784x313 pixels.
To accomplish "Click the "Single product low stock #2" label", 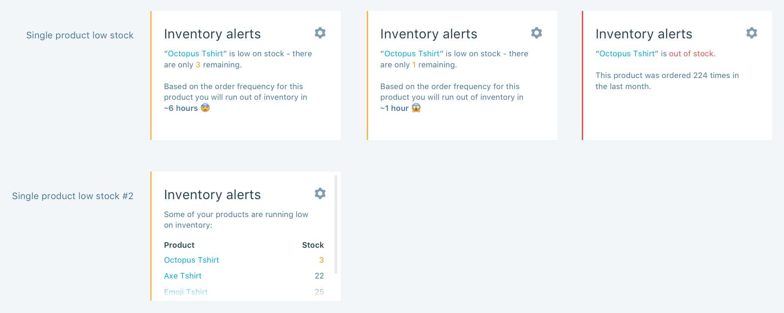I will (73, 196).
